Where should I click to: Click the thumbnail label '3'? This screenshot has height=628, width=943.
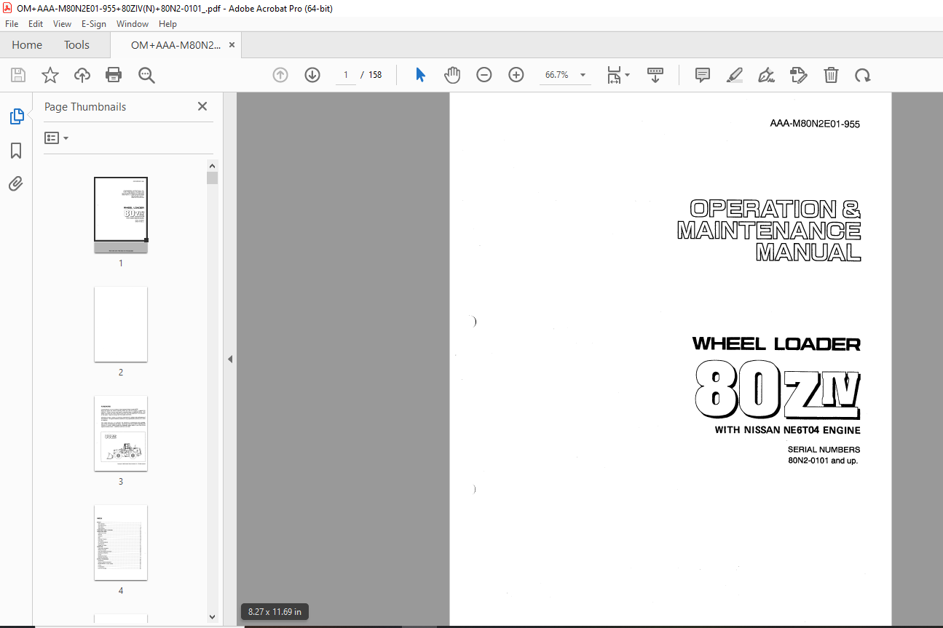[x=121, y=482]
